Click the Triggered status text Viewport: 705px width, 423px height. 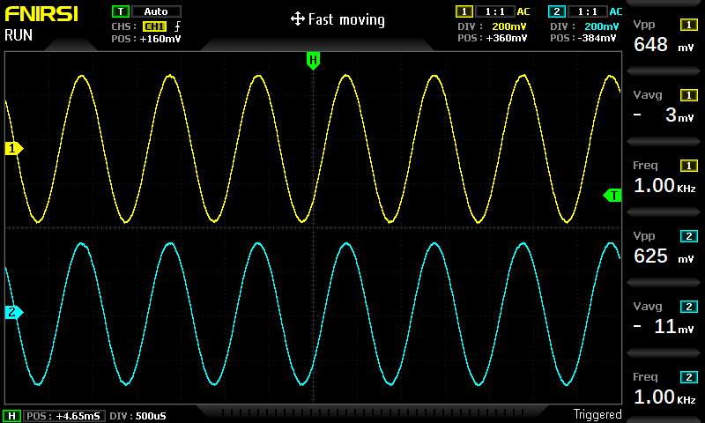point(597,414)
